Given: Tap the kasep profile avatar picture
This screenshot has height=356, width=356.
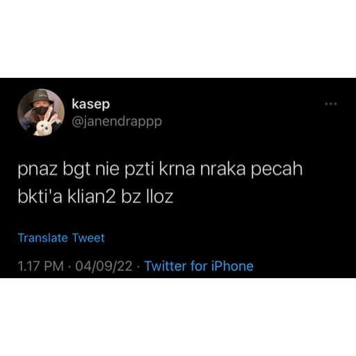Looking at the screenshot, I should pos(41,112).
